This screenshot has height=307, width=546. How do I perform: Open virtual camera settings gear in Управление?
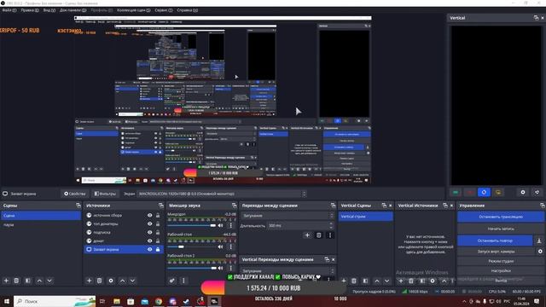540,252
